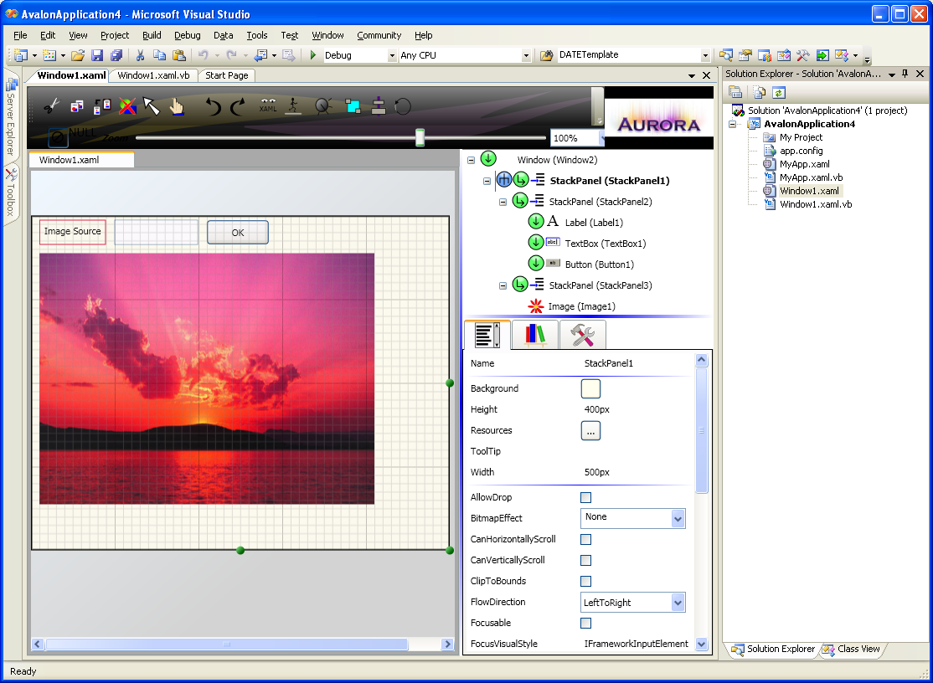Switch to the Window1.xaml.vb tab
933x683 pixels.
click(x=153, y=75)
